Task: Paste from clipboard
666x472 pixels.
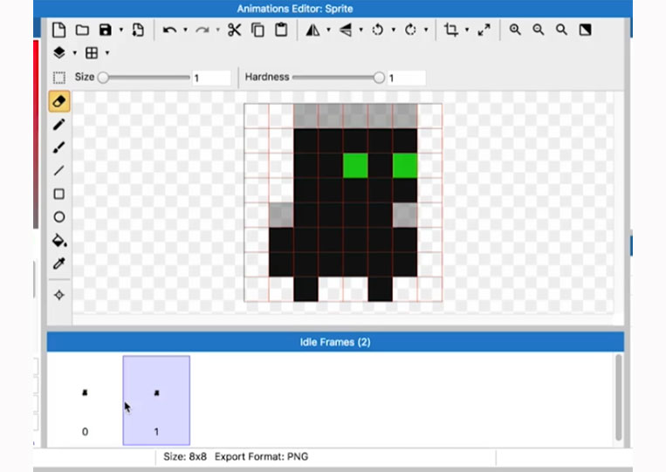Action: (281, 31)
